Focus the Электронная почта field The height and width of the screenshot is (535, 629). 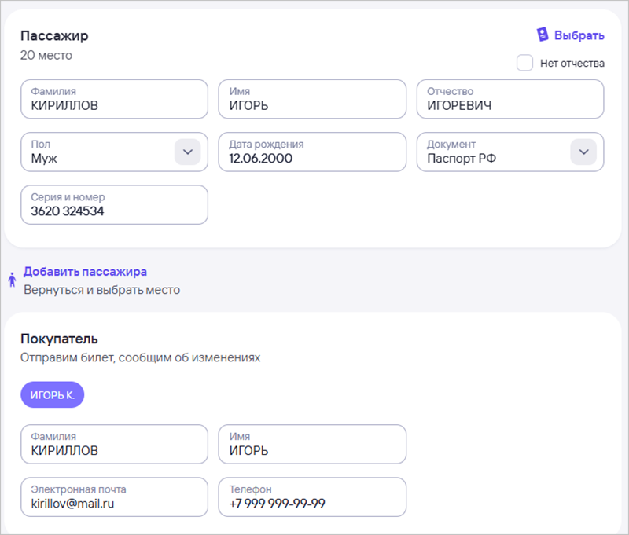click(x=114, y=497)
